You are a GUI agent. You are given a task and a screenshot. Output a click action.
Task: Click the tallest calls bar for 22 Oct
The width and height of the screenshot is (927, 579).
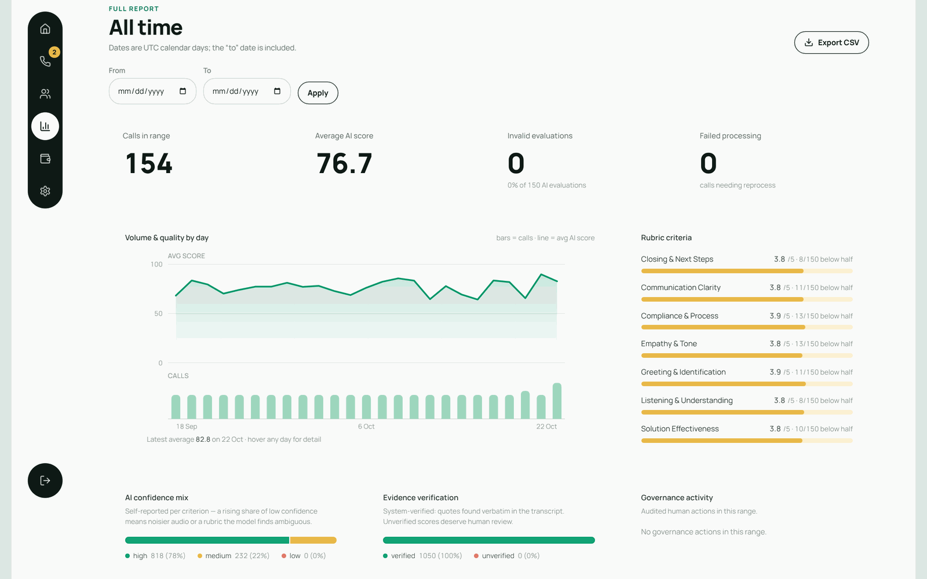coord(557,401)
